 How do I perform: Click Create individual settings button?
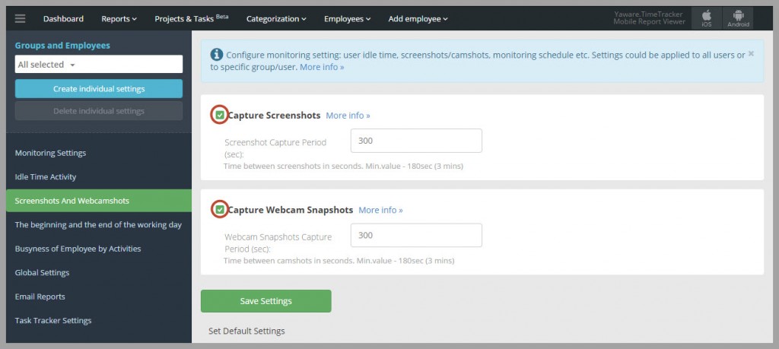(99, 89)
